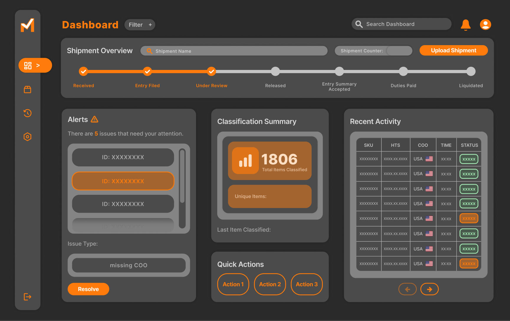The image size is (510, 321).
Task: Select the active dashboard sidebar tab
Action: (x=35, y=65)
